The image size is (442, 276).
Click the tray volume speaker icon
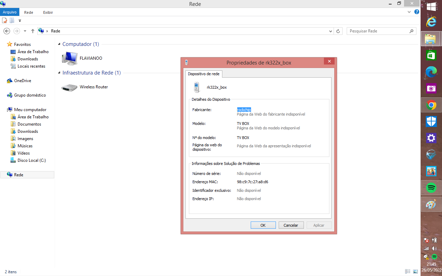click(434, 248)
